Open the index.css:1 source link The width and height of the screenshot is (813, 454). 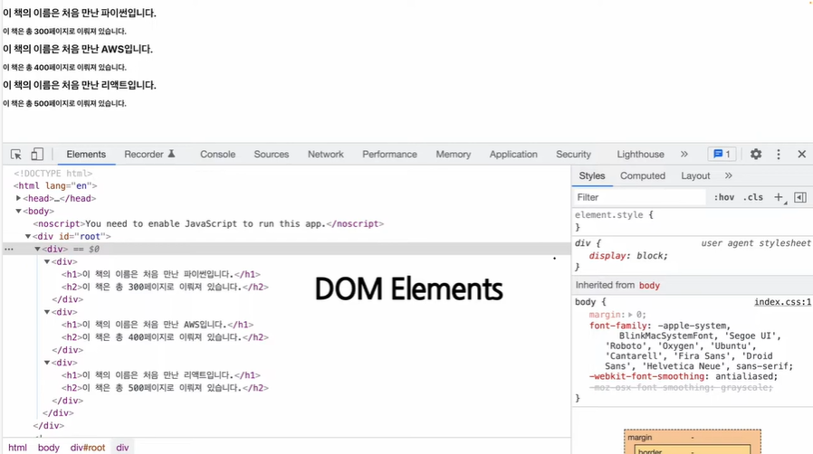782,302
